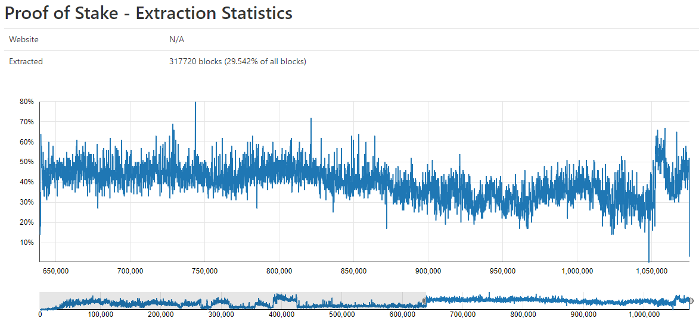
Task: Click the left range selector handle
Action: coord(424,301)
